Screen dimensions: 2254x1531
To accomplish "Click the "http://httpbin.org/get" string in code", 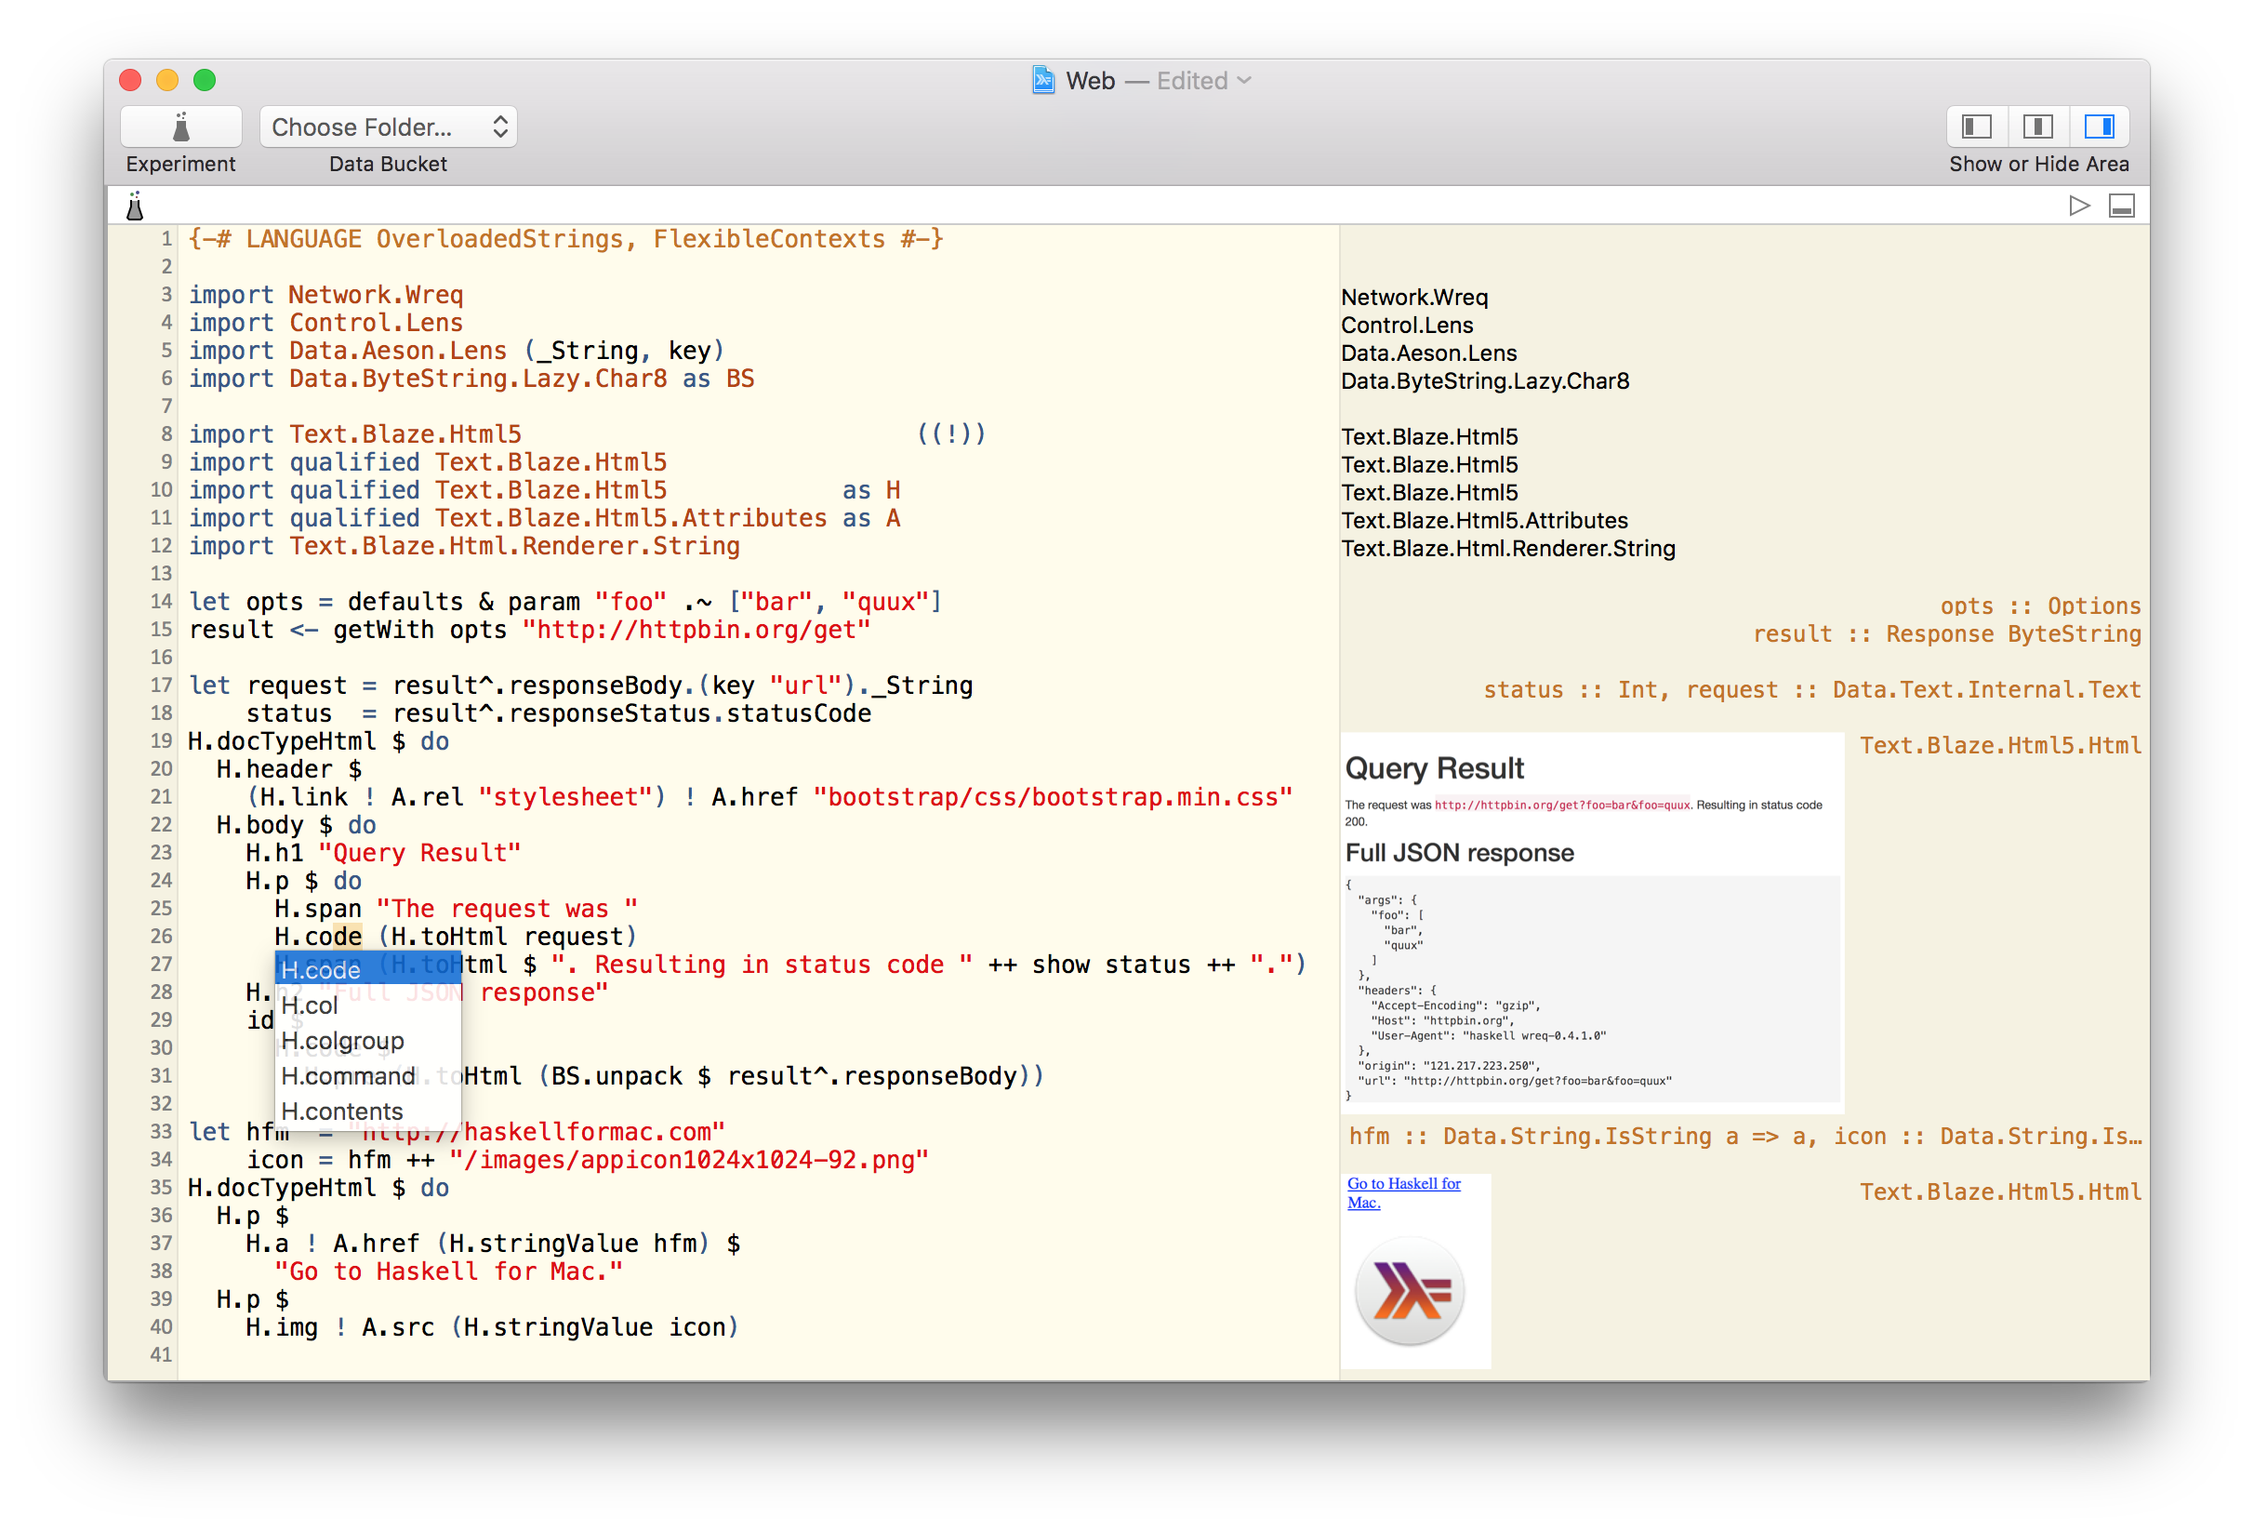I will pyautogui.click(x=696, y=630).
